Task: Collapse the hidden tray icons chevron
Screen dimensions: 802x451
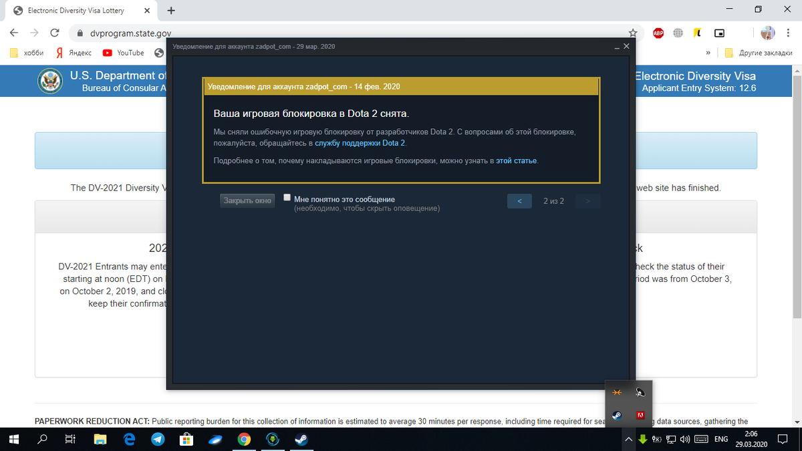Action: pyautogui.click(x=628, y=439)
